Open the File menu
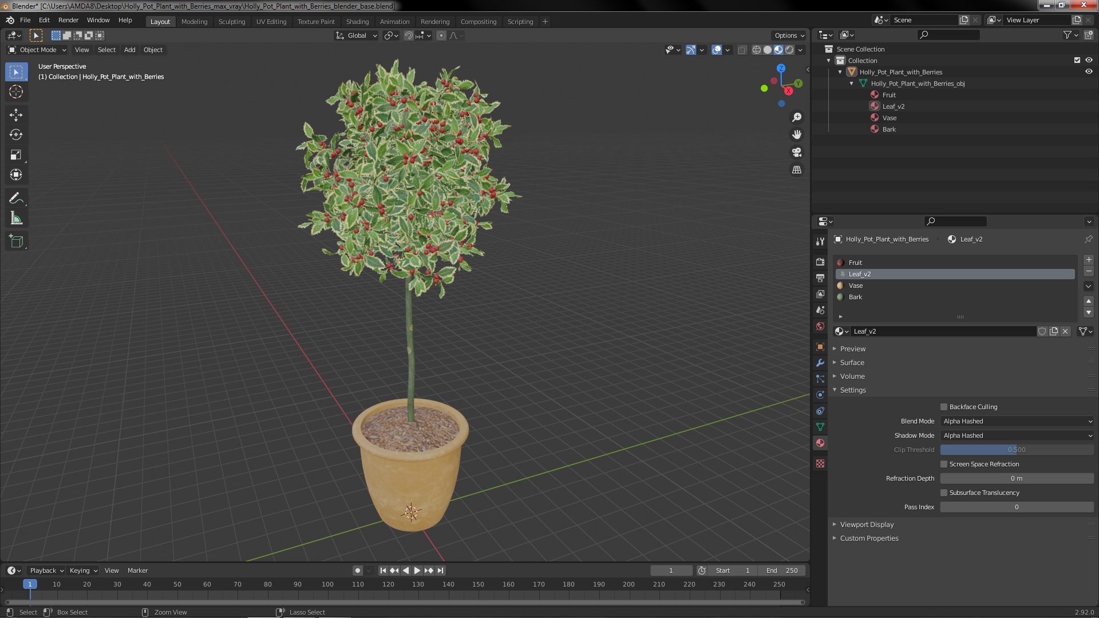This screenshot has height=618, width=1099. click(x=25, y=20)
